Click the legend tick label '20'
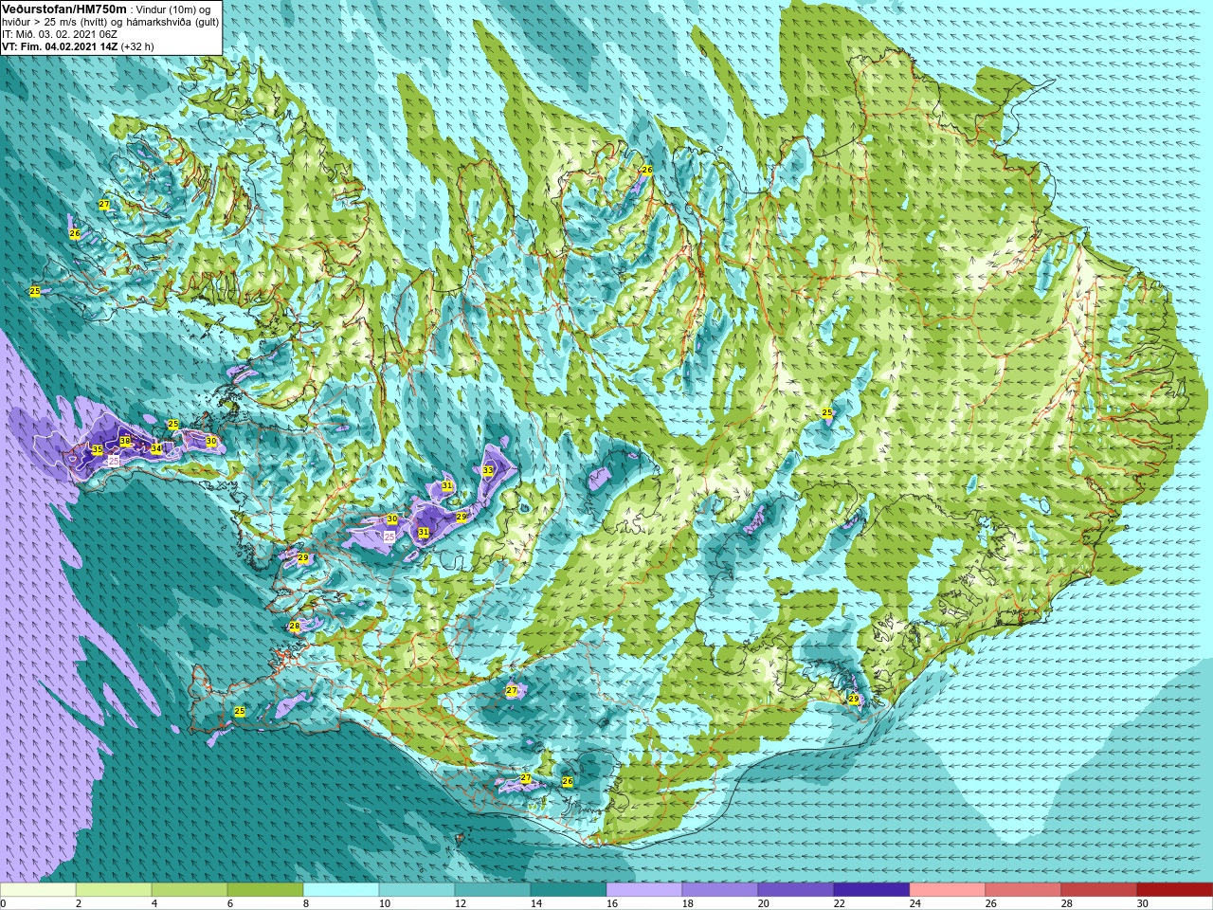Viewport: 1213px width, 910px height. 764,903
